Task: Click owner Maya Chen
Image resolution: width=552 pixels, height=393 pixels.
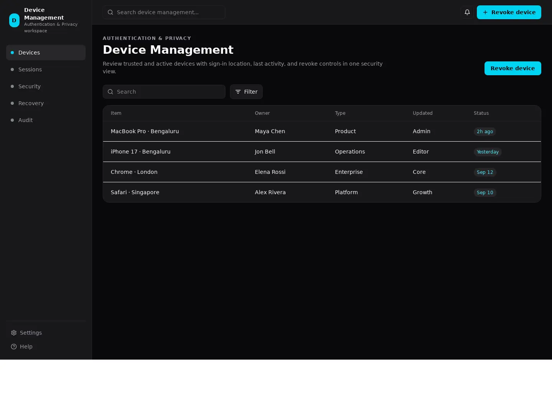Action: [x=270, y=131]
